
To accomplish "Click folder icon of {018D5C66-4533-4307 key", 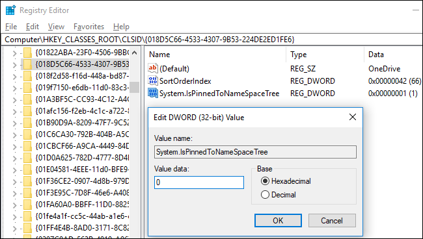I will (x=27, y=64).
